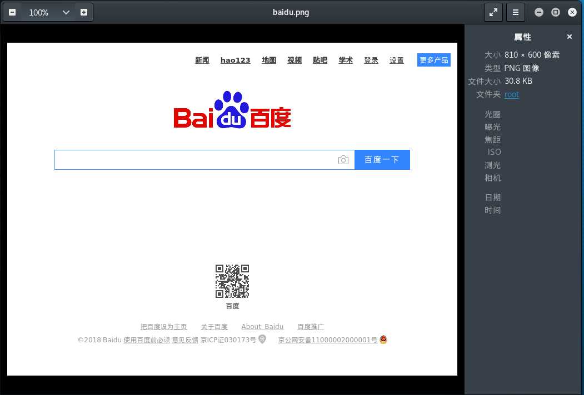Open the zoom level dropdown arrow
Viewport: 584px width, 395px height.
[66, 12]
